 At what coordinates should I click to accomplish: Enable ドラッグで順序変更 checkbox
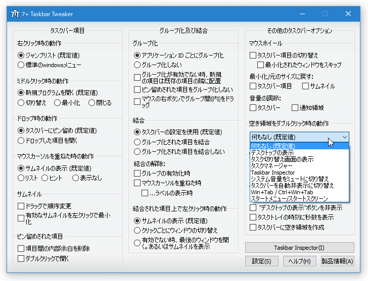coord(21,206)
